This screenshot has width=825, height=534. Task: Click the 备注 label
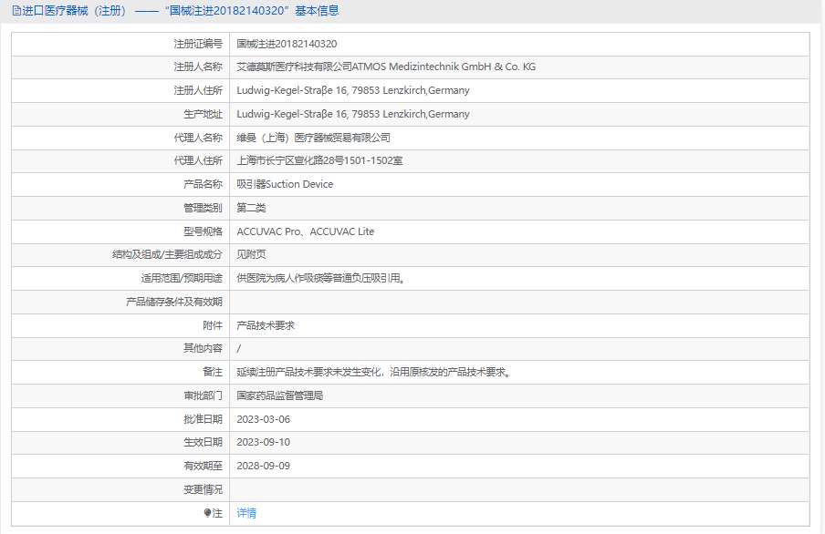(212, 372)
